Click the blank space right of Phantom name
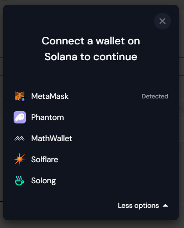Screen dimensions: 184x228 point(116,117)
